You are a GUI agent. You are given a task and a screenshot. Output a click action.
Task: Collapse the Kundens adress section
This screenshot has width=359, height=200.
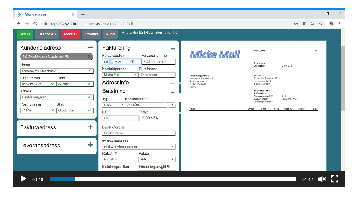coord(90,47)
